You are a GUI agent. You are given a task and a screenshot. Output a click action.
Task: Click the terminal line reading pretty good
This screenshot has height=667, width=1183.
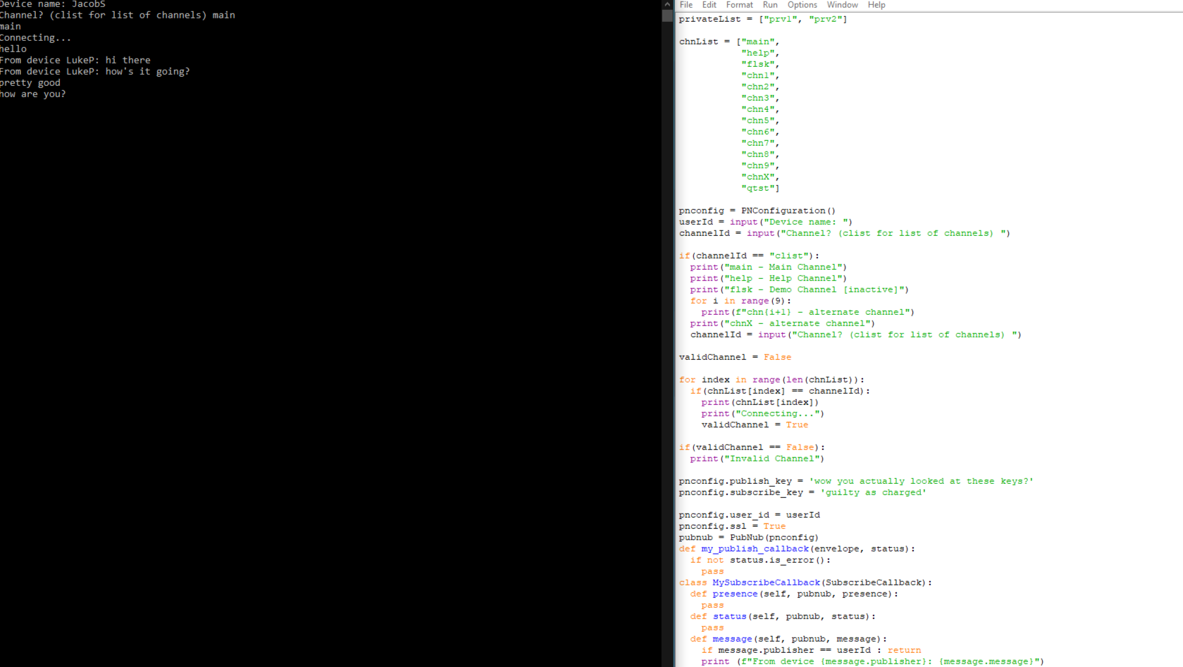tap(30, 82)
